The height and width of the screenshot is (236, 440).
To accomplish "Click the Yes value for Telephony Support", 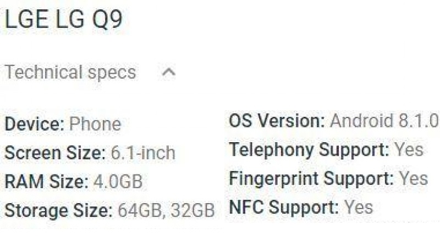I will pyautogui.click(x=409, y=149).
